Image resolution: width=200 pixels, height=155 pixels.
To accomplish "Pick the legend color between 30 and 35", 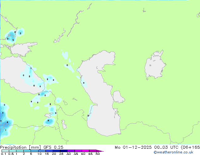I will [72, 151].
